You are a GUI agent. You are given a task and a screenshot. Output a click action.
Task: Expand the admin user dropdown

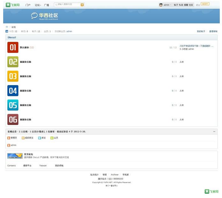coord(167,5)
